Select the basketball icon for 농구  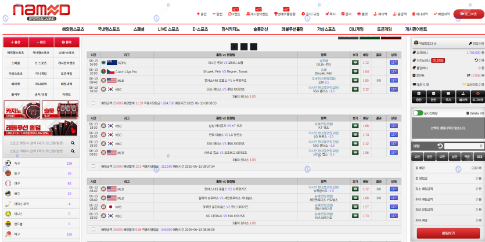tap(8, 173)
